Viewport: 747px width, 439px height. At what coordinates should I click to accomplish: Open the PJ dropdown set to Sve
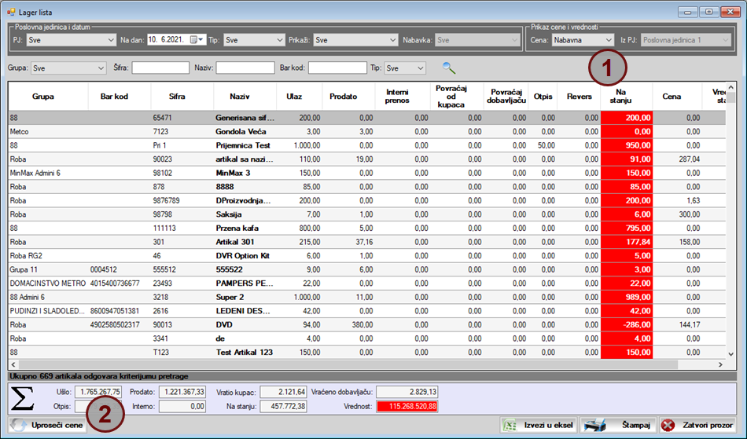click(x=71, y=40)
